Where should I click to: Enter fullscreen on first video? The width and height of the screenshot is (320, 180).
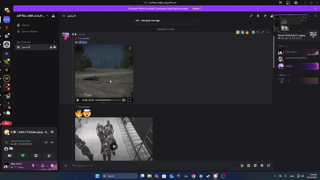click(129, 100)
